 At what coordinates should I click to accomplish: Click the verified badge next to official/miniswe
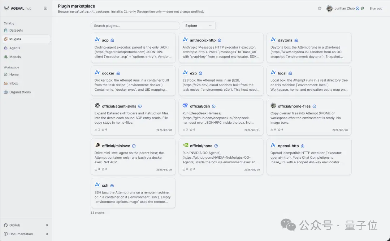pos(134,146)
